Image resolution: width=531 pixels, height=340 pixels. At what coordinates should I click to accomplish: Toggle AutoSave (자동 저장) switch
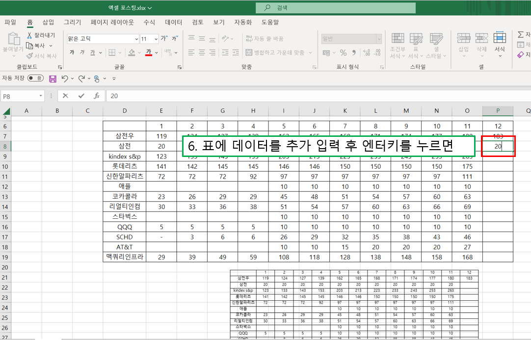click(x=35, y=78)
